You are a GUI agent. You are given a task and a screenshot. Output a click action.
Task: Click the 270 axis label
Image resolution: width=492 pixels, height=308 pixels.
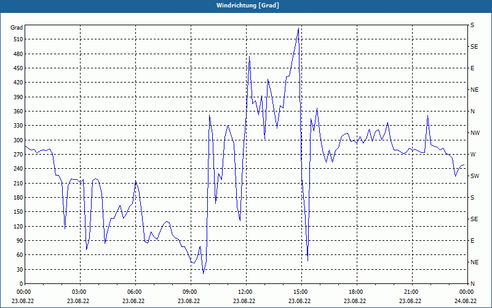point(19,155)
